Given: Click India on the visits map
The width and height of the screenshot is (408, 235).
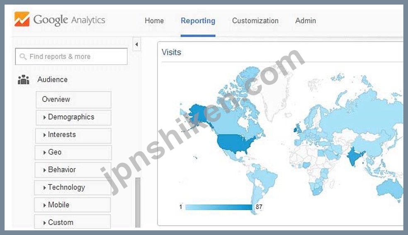Looking at the screenshot, I should [355, 156].
